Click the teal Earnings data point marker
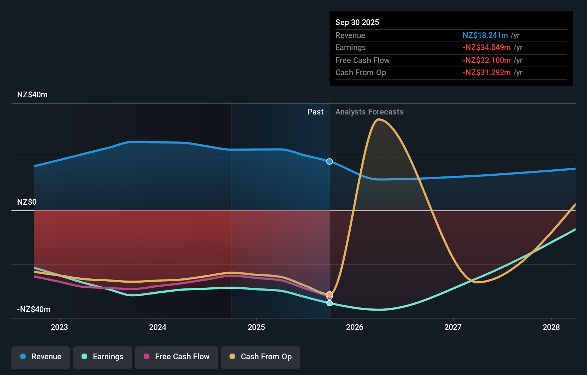This screenshot has width=587, height=375. coord(330,303)
